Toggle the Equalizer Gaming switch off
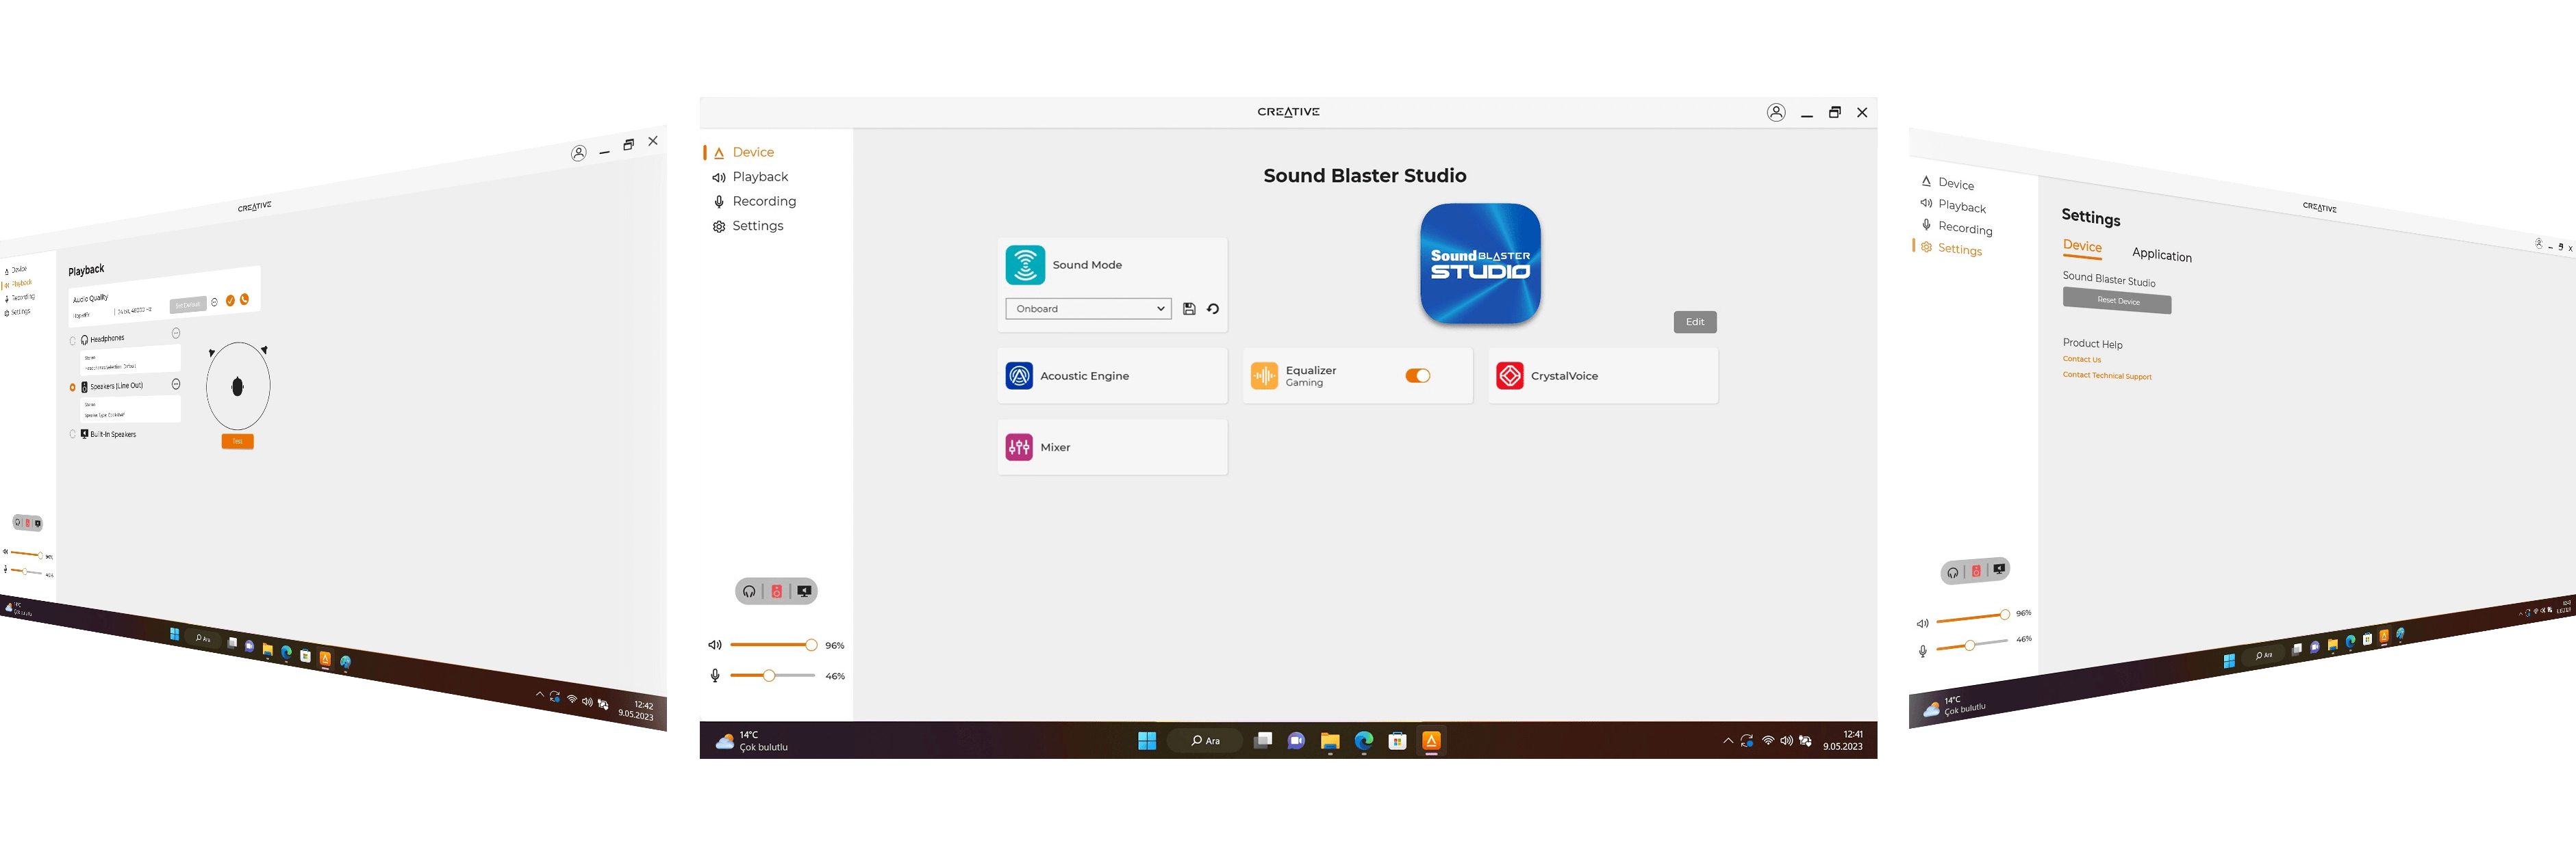 [1418, 375]
